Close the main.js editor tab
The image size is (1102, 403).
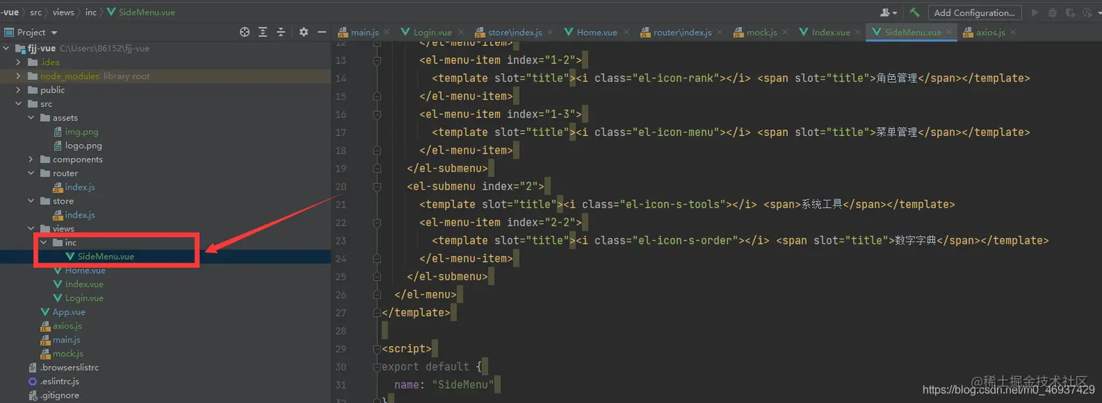click(x=386, y=32)
